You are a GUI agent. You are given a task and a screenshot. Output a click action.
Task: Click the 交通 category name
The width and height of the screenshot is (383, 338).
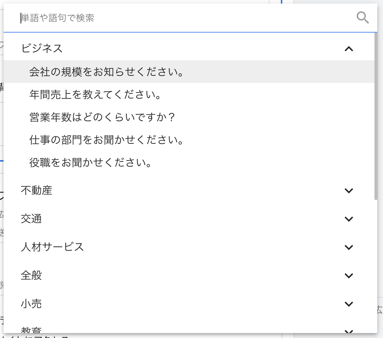pos(31,219)
